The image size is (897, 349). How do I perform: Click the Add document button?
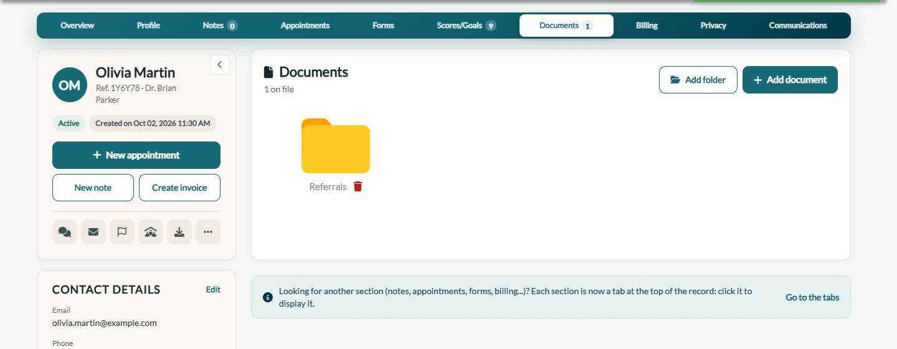(790, 80)
